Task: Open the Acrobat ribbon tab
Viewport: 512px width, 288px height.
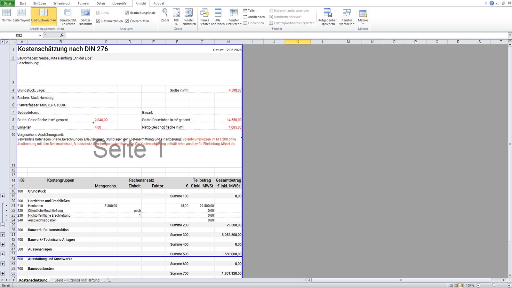Action: pyautogui.click(x=159, y=4)
